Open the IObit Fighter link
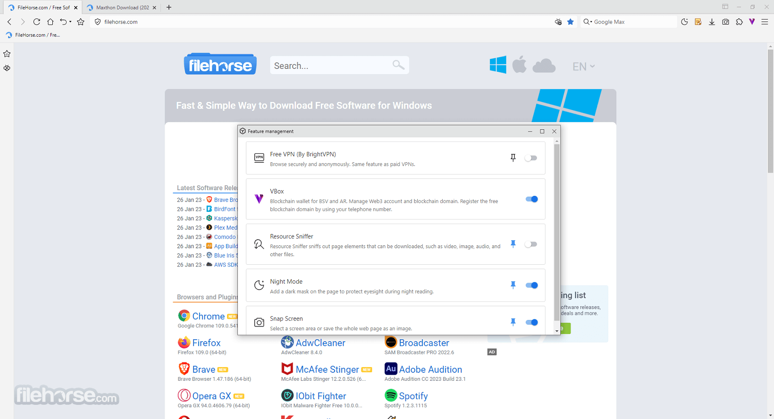Viewport: 774px width, 419px height. tap(321, 396)
